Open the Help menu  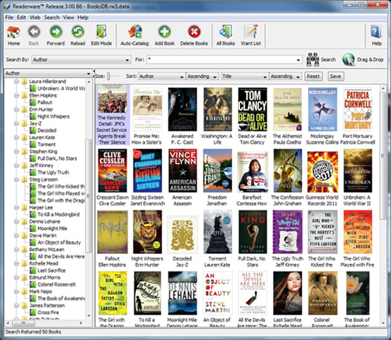(83, 18)
